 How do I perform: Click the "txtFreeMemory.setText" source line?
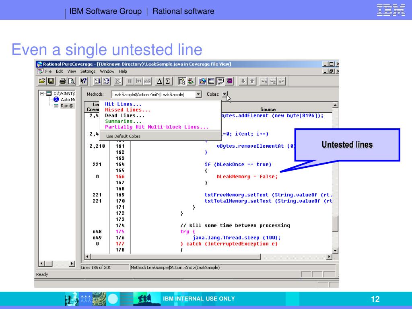click(268, 195)
